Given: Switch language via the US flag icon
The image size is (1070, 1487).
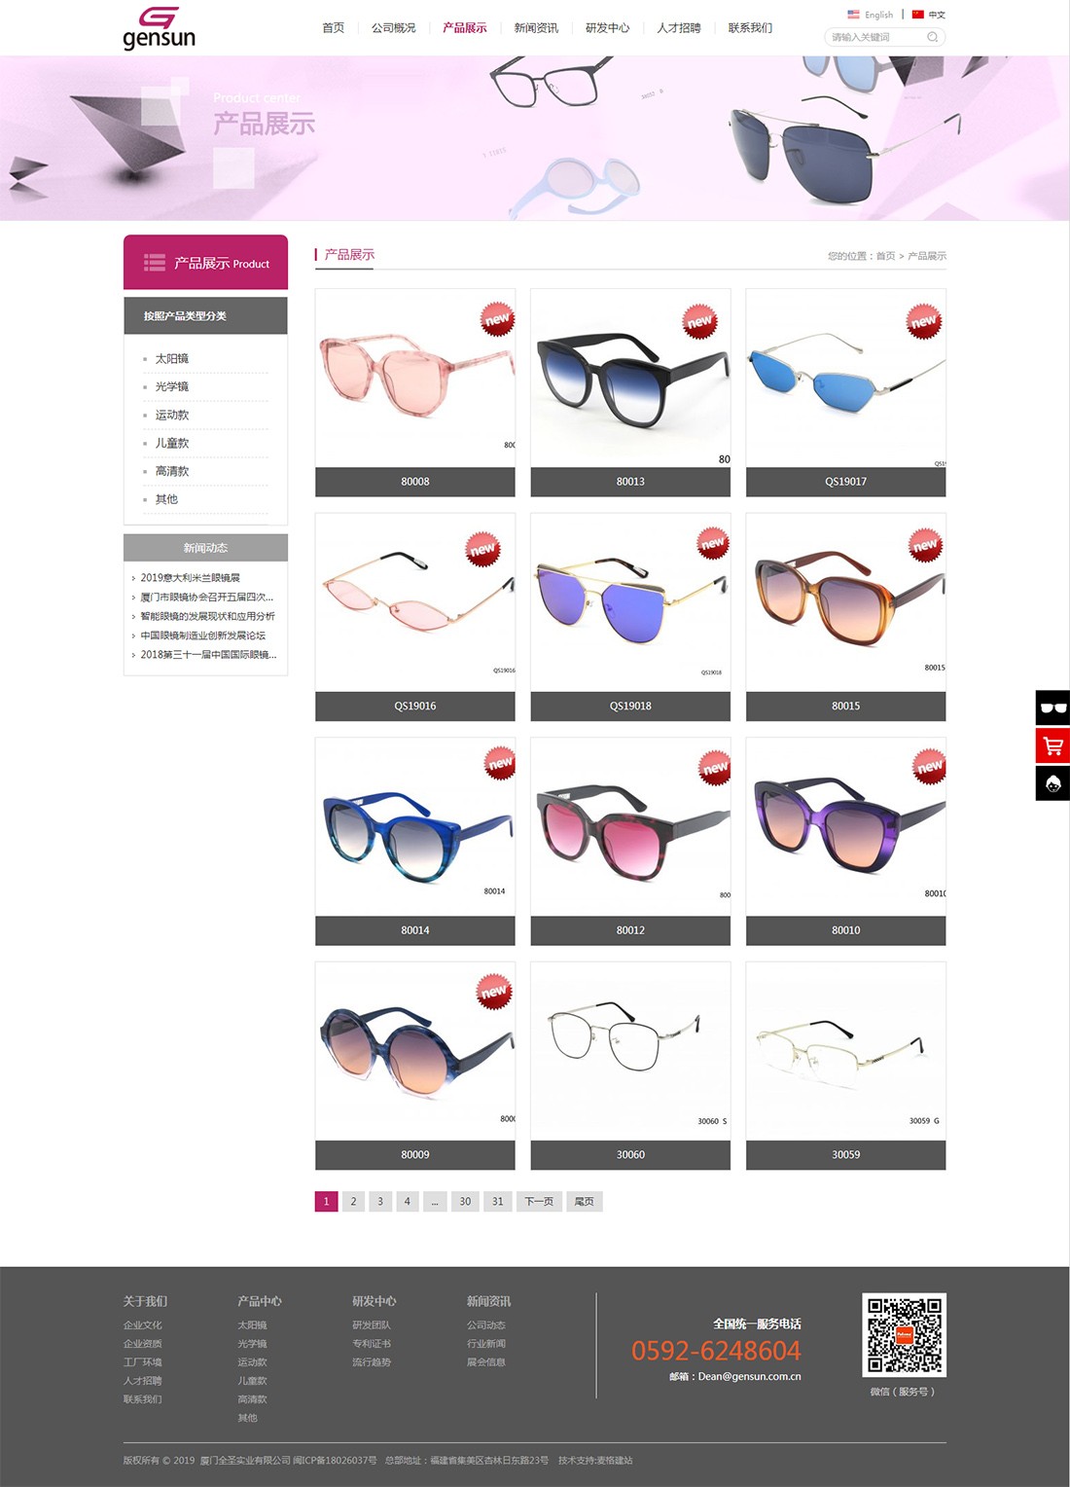Looking at the screenshot, I should point(853,15).
